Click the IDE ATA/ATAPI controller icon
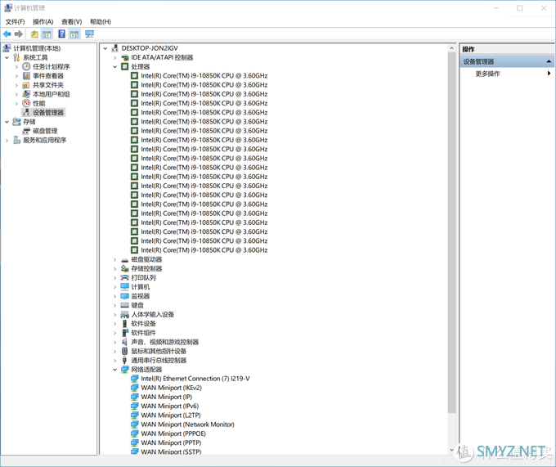556x467 pixels. [x=125, y=57]
